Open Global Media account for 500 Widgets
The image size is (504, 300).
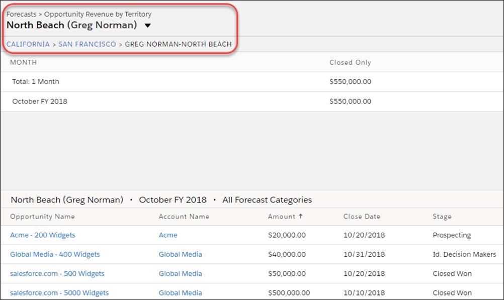(x=180, y=274)
